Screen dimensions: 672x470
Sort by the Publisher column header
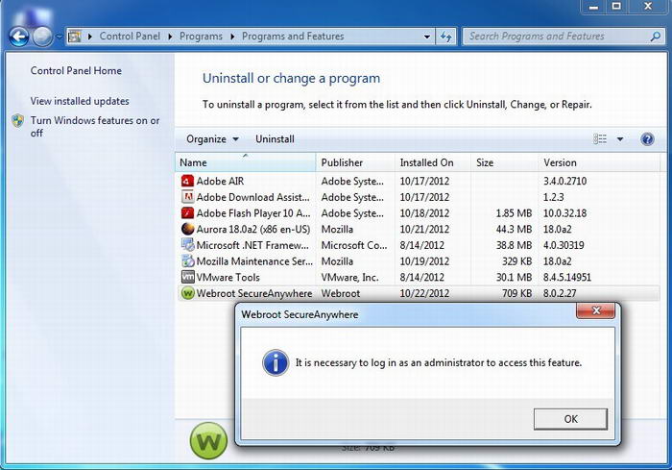(x=355, y=162)
